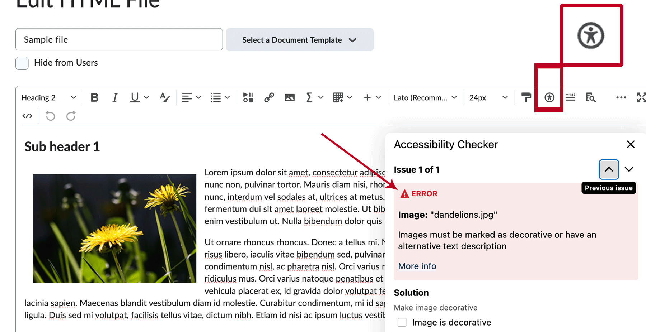This screenshot has width=646, height=332.
Task: Check the Image is decorative box
Action: click(402, 322)
